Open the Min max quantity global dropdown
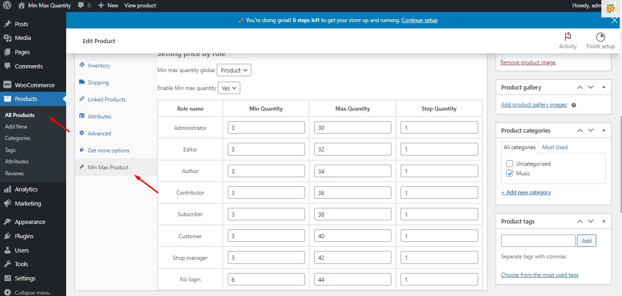The image size is (622, 296). click(234, 70)
